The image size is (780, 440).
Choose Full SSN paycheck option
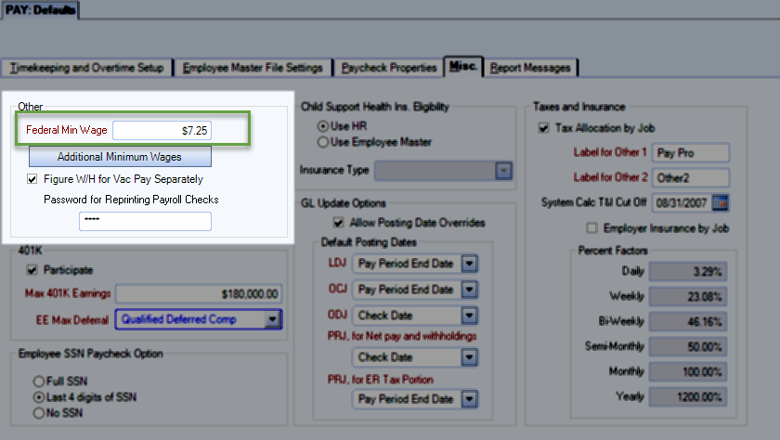point(38,381)
